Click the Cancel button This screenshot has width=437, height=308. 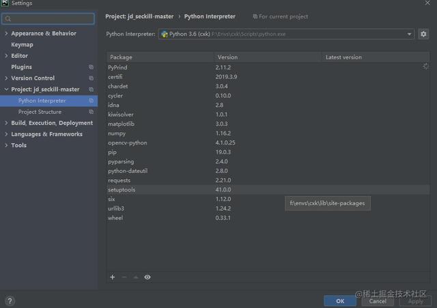(x=378, y=301)
